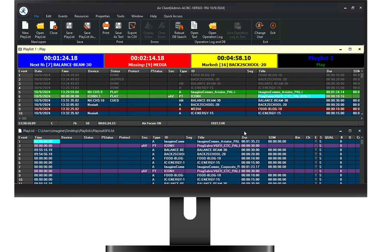Select the "MEDIA" ID cell in event 9
Screen dimensions: 380x252
coord(218,109)
